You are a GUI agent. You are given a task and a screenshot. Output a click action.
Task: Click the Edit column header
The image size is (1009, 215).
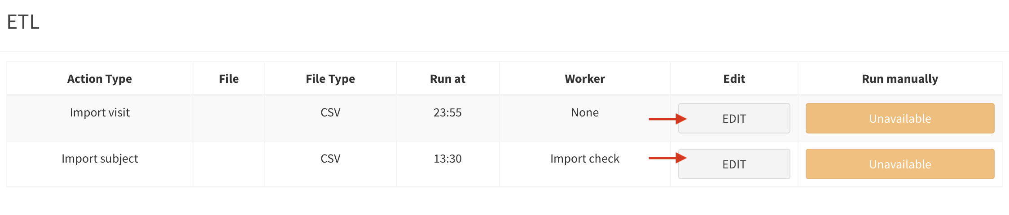coord(734,79)
